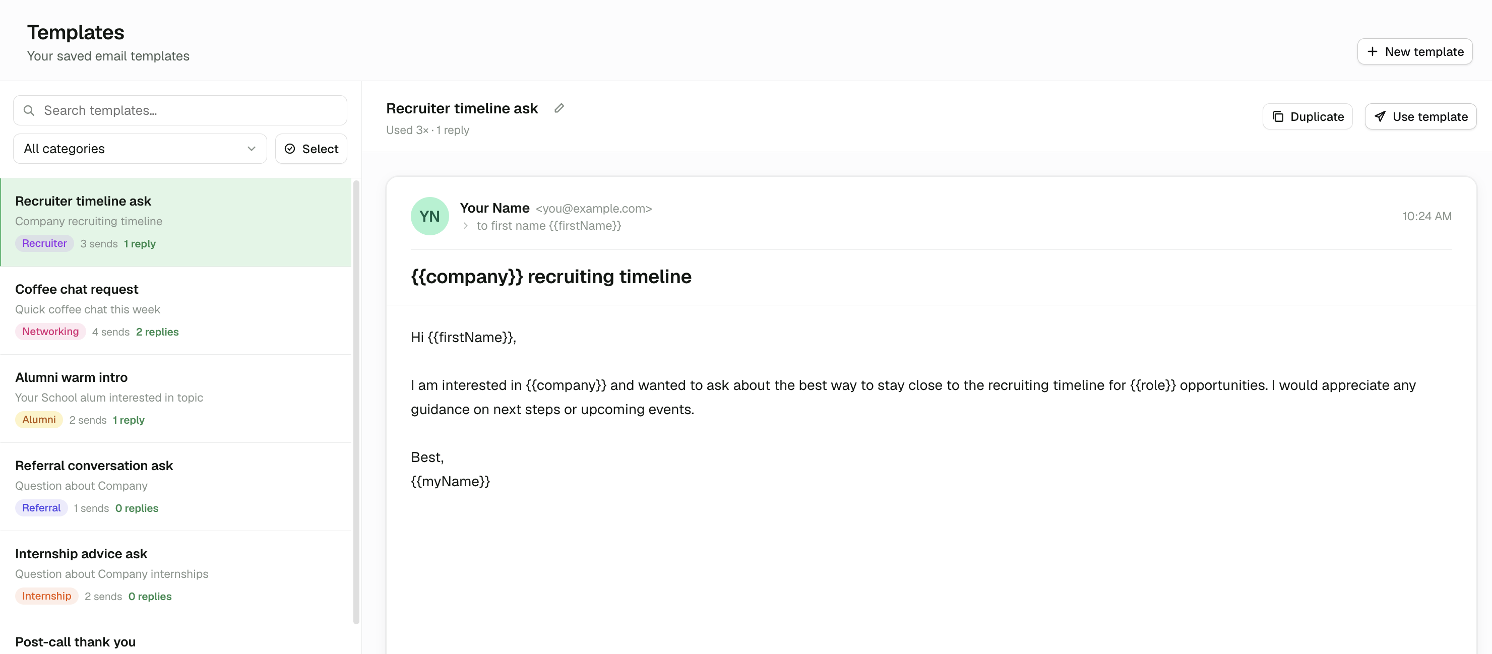
Task: Open the Post-call thank you template
Action: (176, 637)
